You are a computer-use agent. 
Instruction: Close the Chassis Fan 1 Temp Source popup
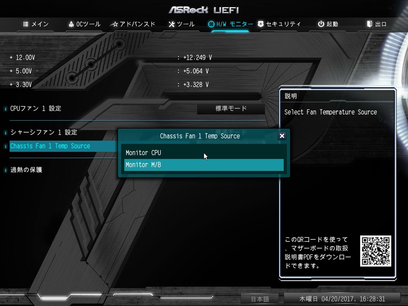pos(282,136)
